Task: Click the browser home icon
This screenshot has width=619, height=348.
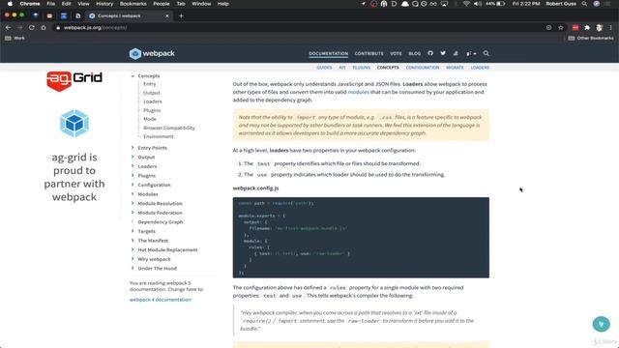Action: click(44, 28)
